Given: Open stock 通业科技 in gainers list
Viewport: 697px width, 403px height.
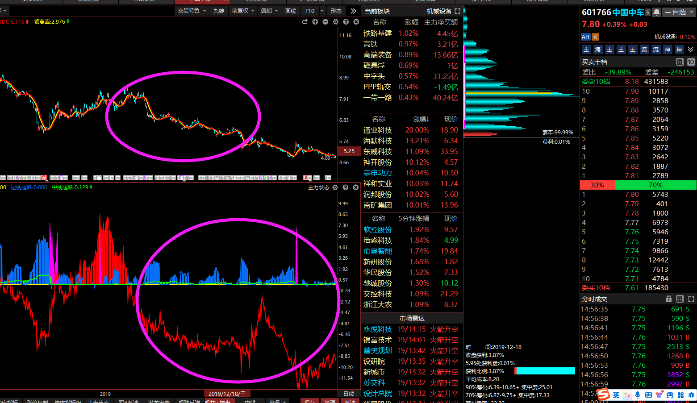Looking at the screenshot, I should [377, 130].
